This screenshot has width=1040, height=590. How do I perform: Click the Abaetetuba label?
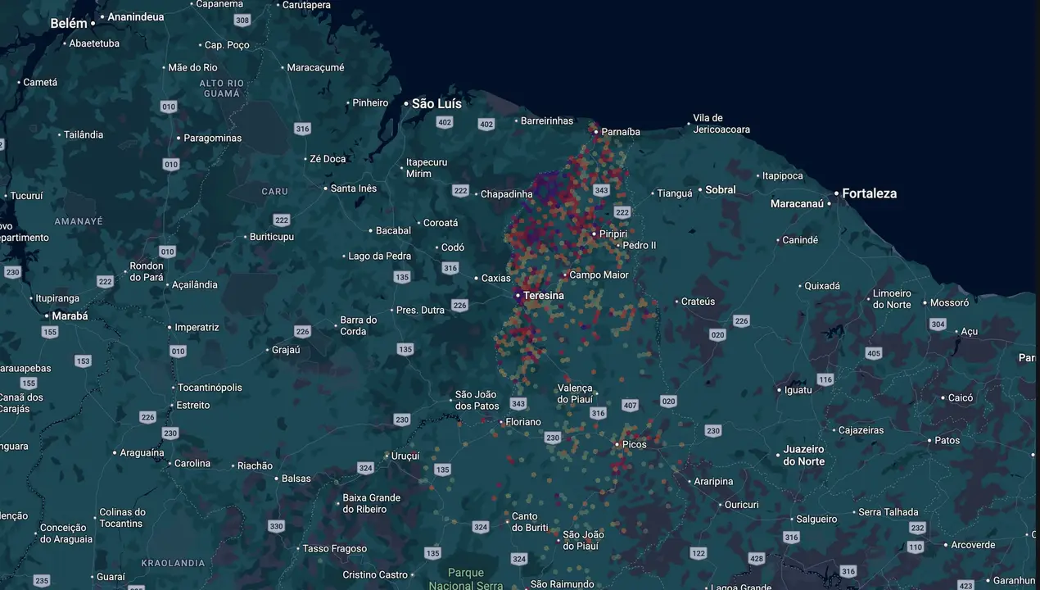94,43
